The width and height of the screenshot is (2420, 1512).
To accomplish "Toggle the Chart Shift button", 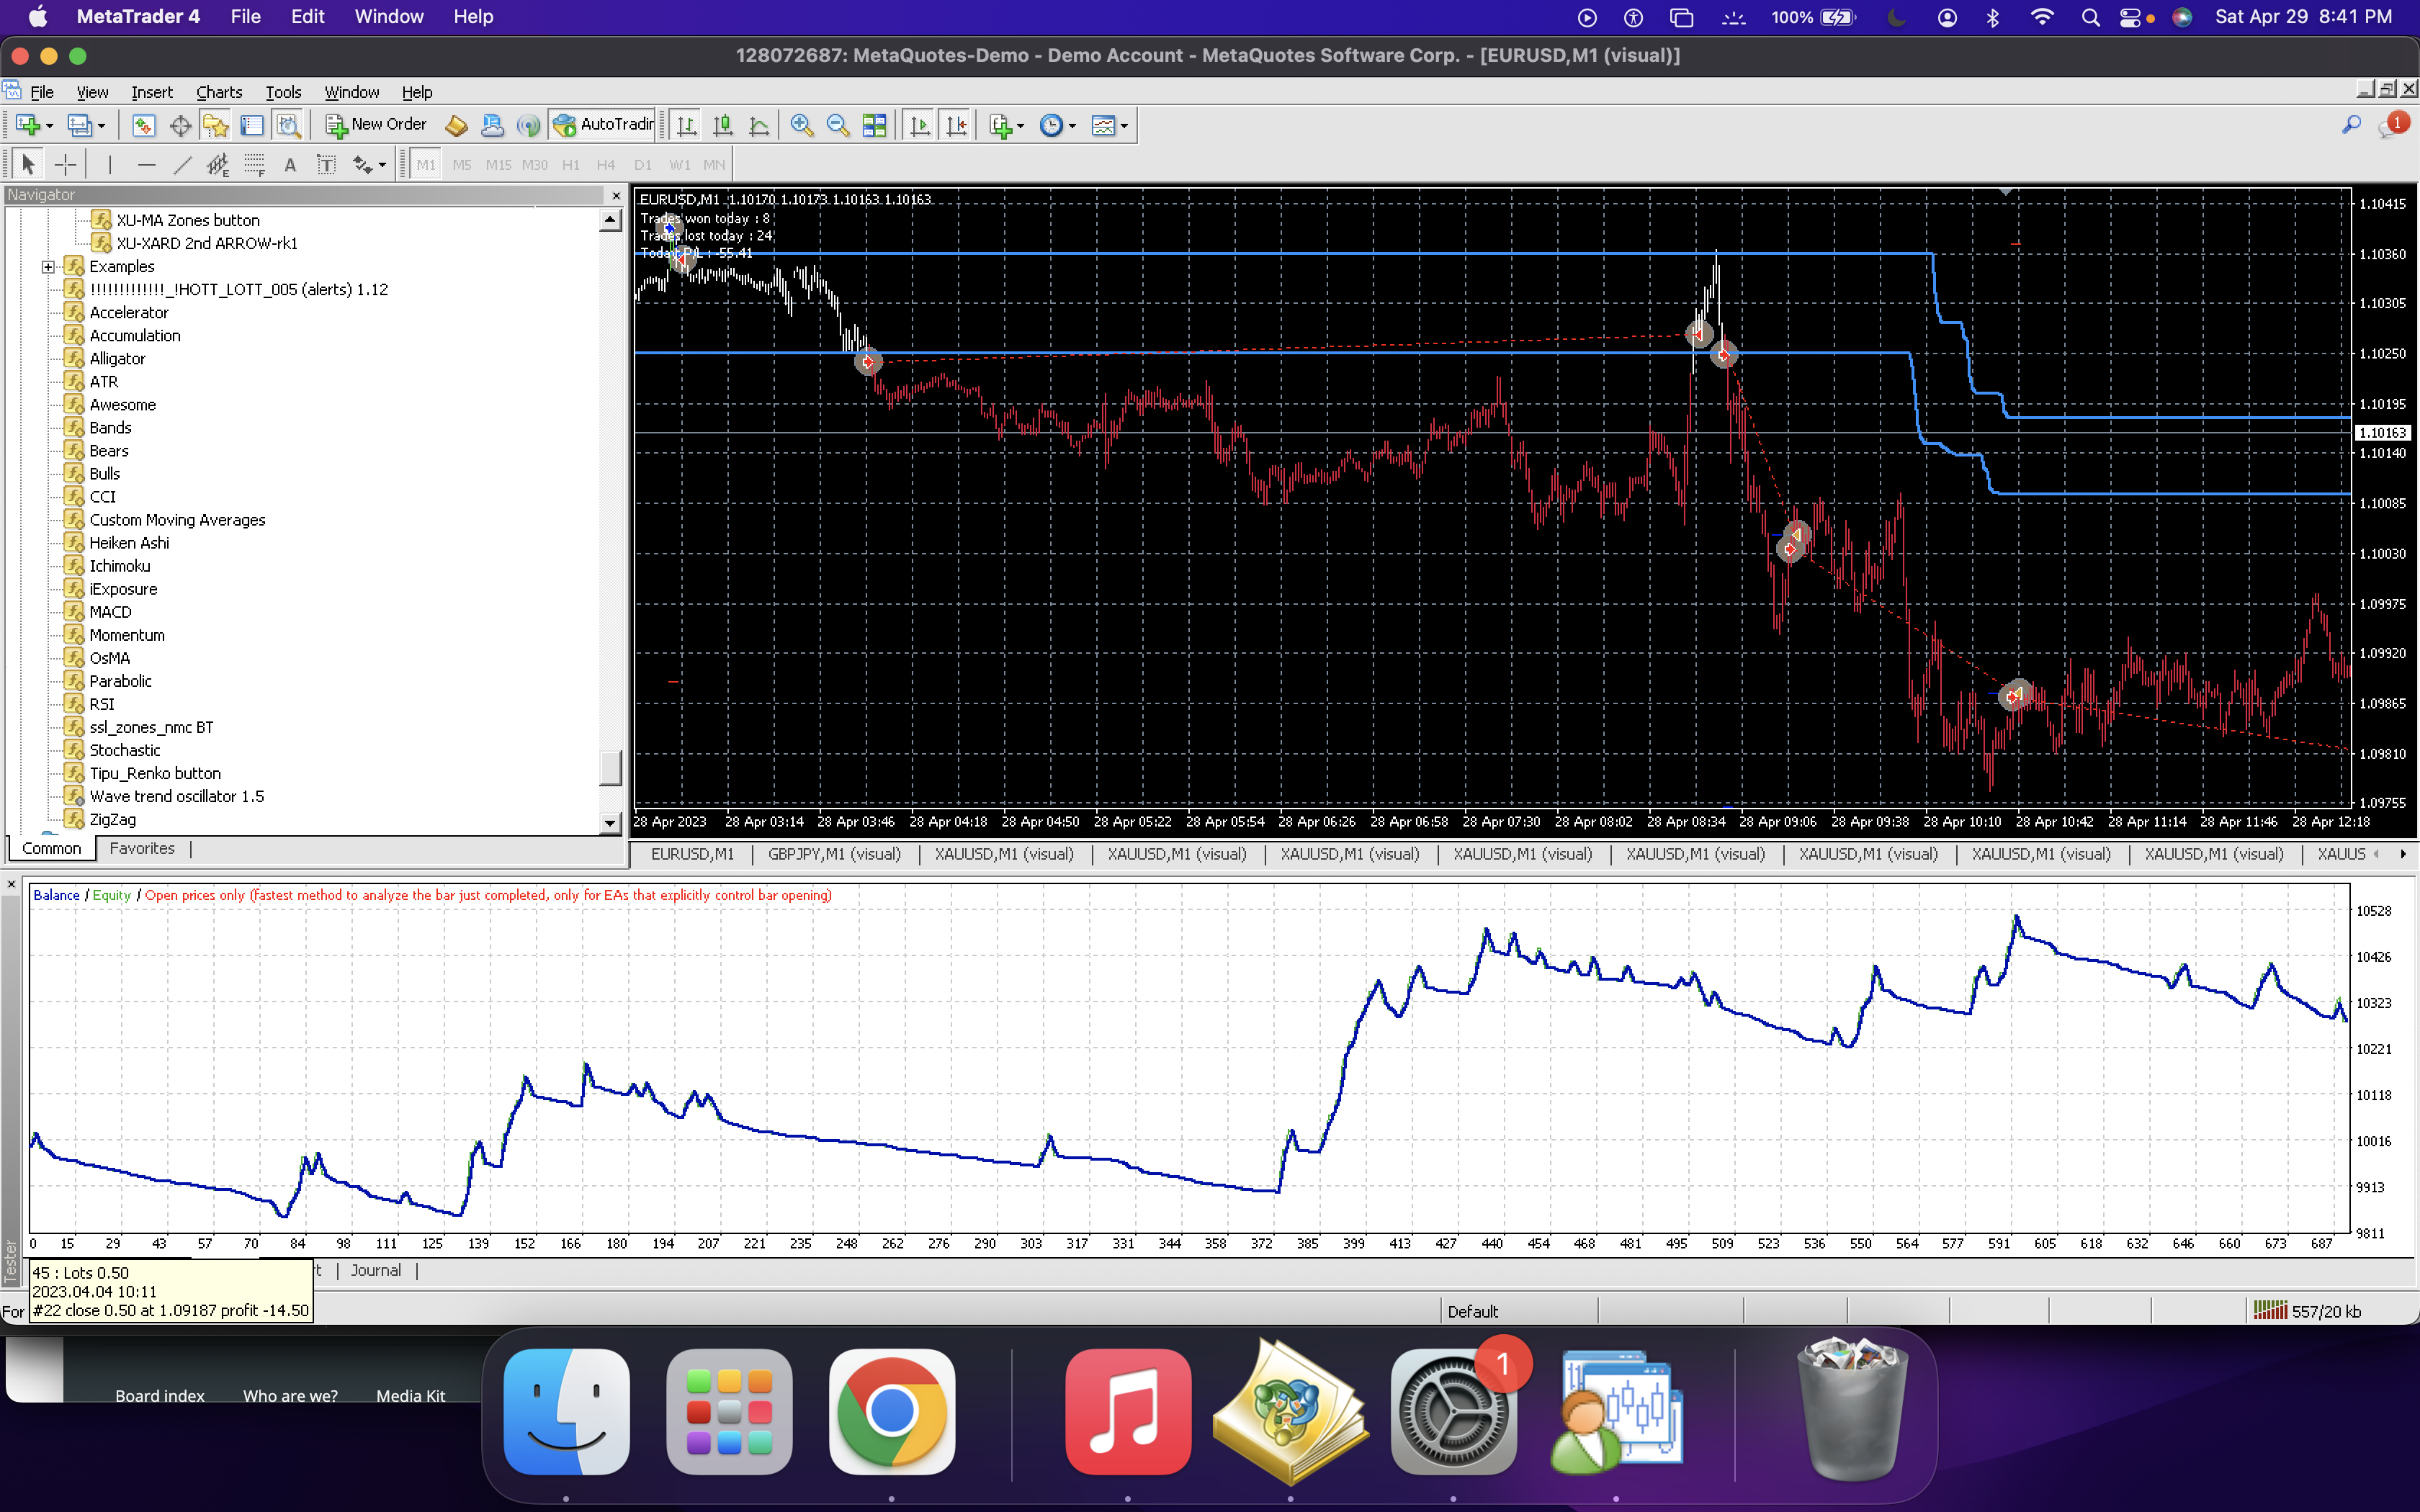I will pos(956,125).
